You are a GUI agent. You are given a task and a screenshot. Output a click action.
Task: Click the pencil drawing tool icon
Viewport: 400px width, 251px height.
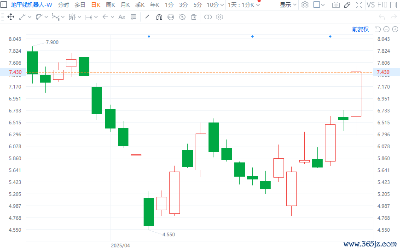coord(347,5)
